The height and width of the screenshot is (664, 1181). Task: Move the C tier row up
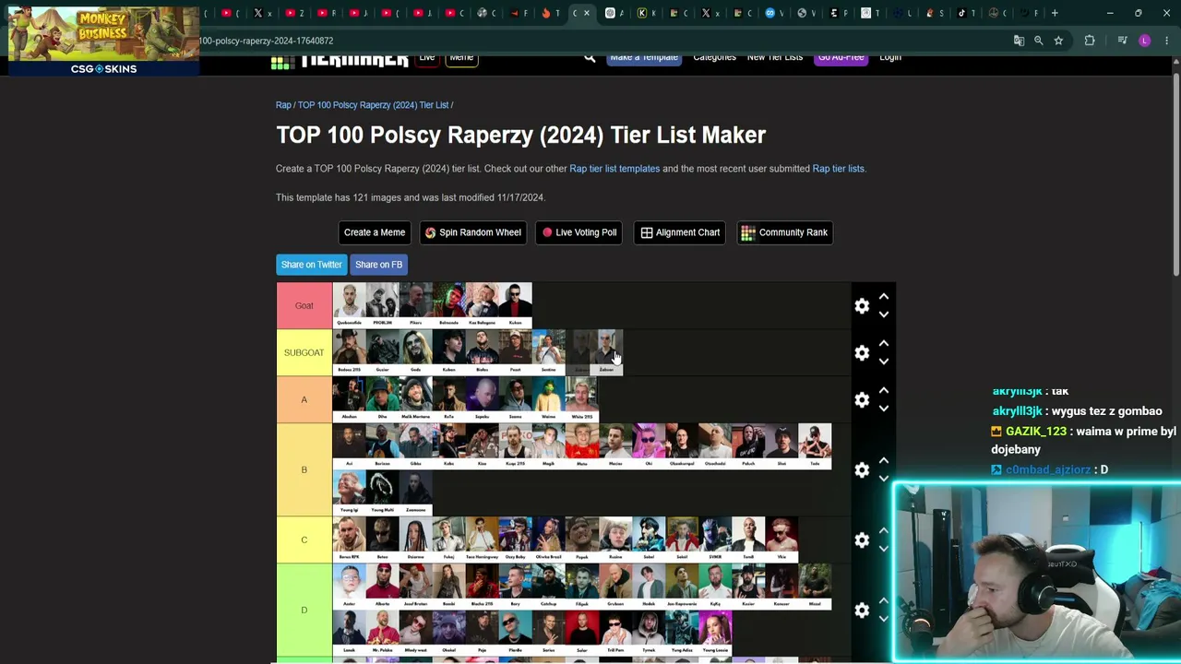(884, 531)
